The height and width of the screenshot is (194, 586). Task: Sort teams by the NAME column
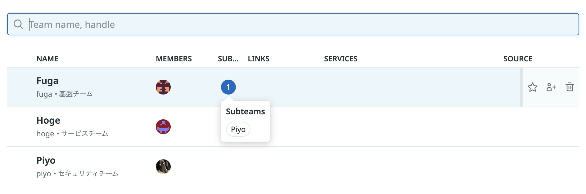pyautogui.click(x=47, y=59)
